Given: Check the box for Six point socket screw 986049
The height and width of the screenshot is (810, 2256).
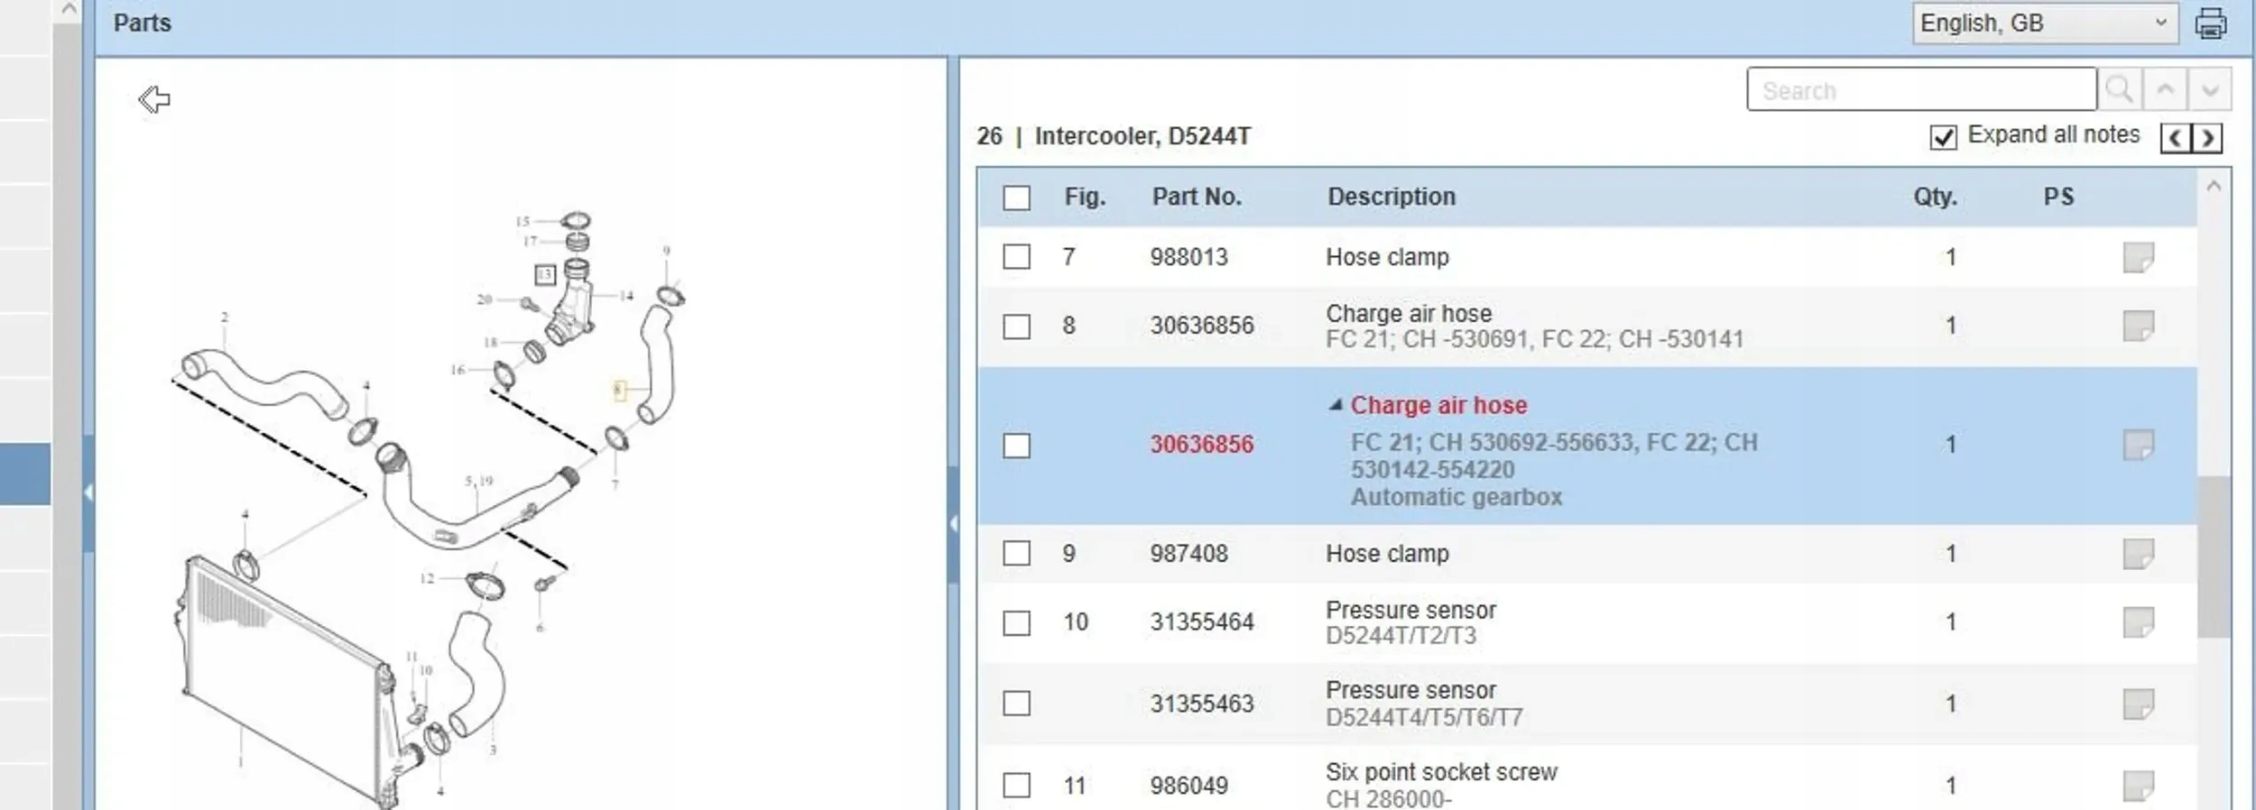Looking at the screenshot, I should pyautogui.click(x=1017, y=786).
